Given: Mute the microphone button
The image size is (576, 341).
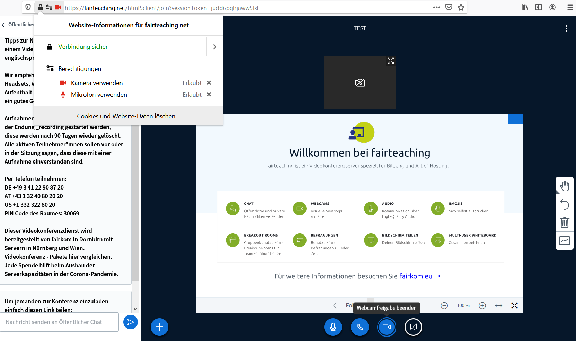Looking at the screenshot, I should pos(333,327).
